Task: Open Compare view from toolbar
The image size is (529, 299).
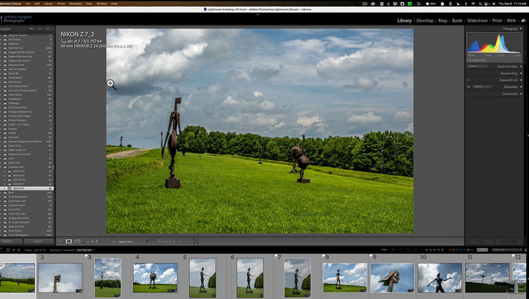Action: click(77, 241)
